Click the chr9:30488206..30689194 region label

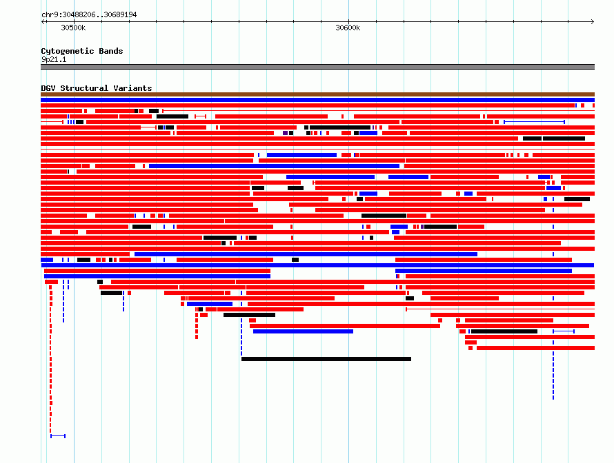89,14
